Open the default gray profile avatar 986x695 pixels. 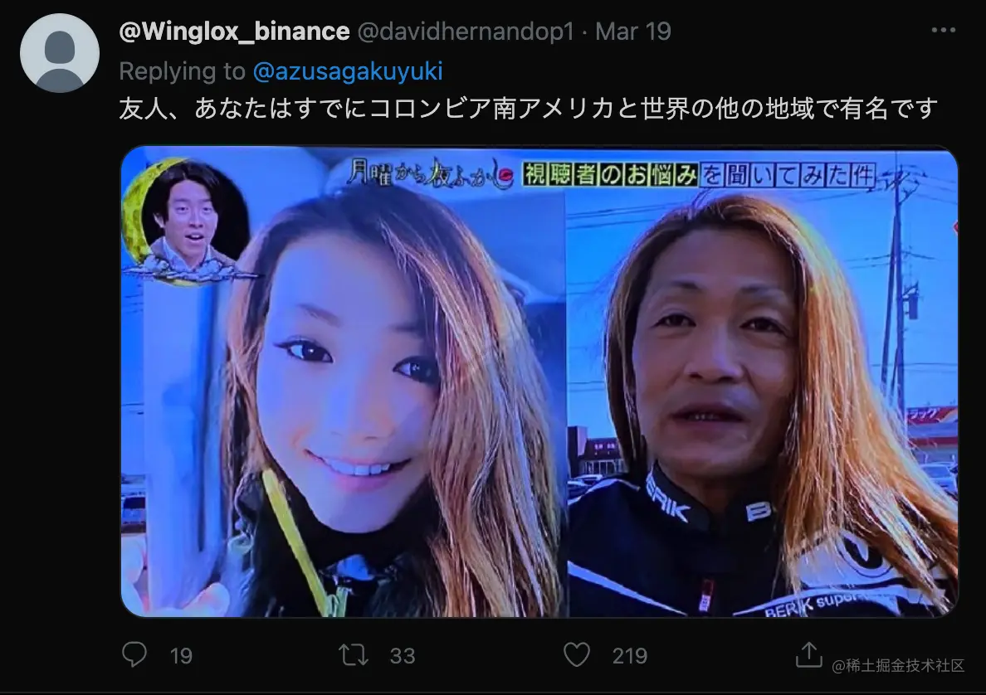coord(60,53)
